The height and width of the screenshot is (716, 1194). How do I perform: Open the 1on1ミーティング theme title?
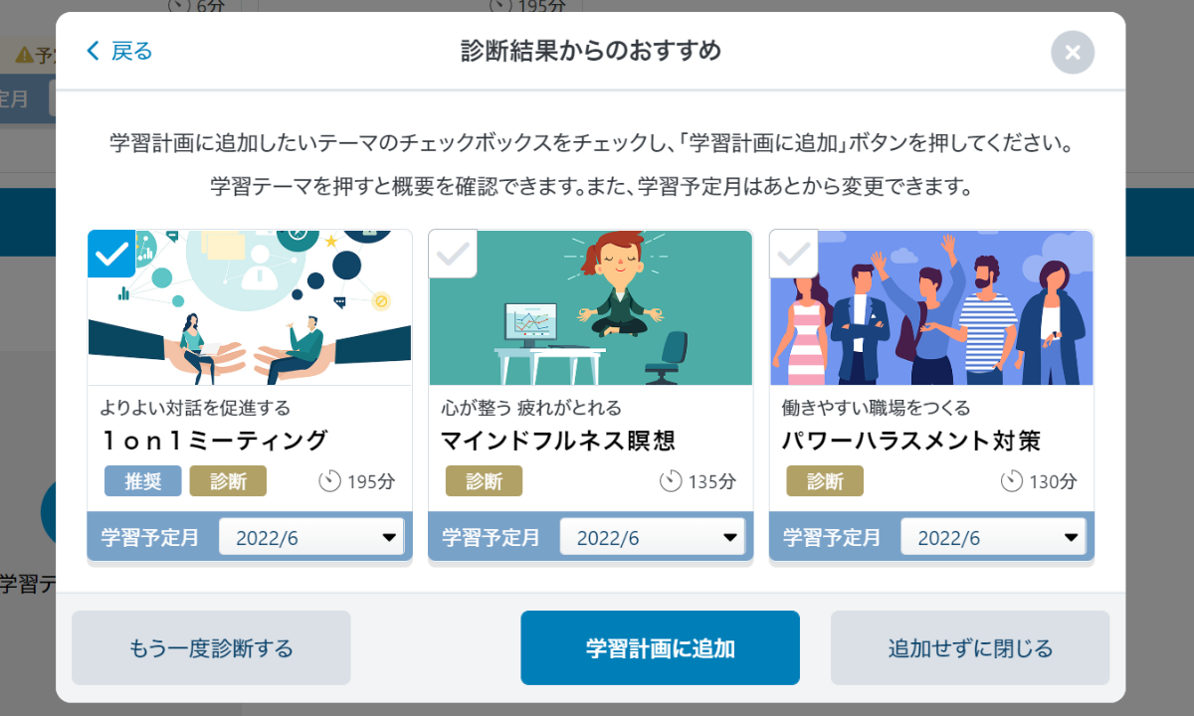[x=214, y=441]
